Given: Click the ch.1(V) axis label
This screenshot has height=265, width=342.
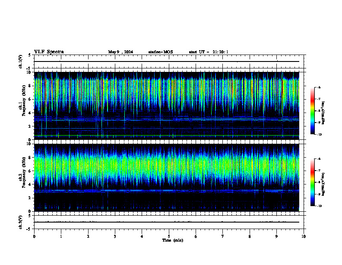Looking at the screenshot, I should point(20,61).
